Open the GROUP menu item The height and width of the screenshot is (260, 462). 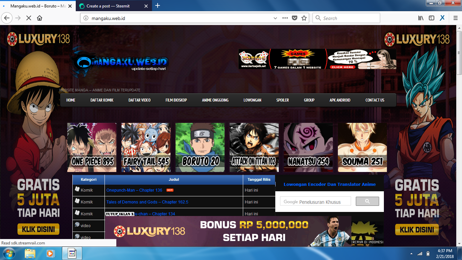pos(309,100)
